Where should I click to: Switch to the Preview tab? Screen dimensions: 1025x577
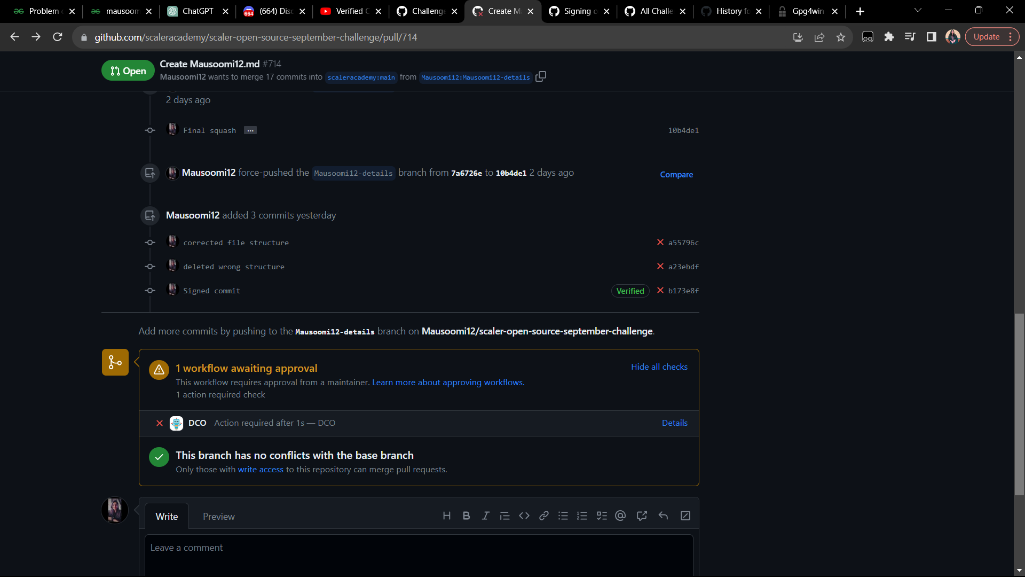218,517
